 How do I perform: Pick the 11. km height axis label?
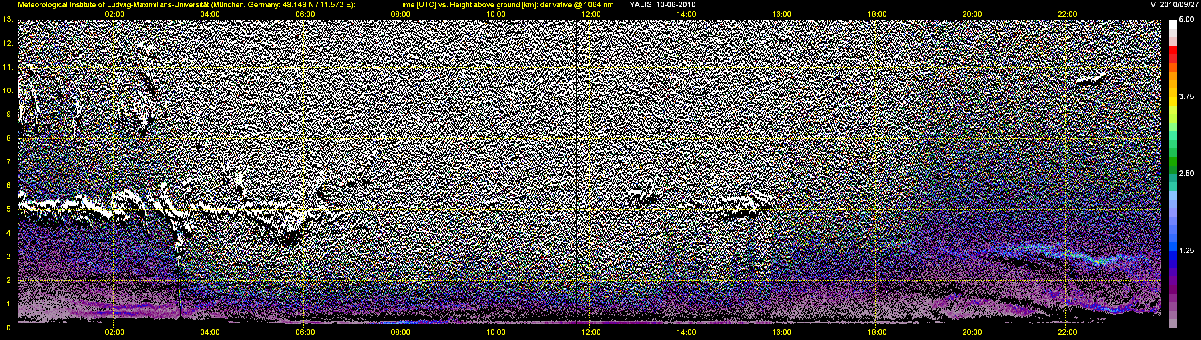[x=8, y=67]
